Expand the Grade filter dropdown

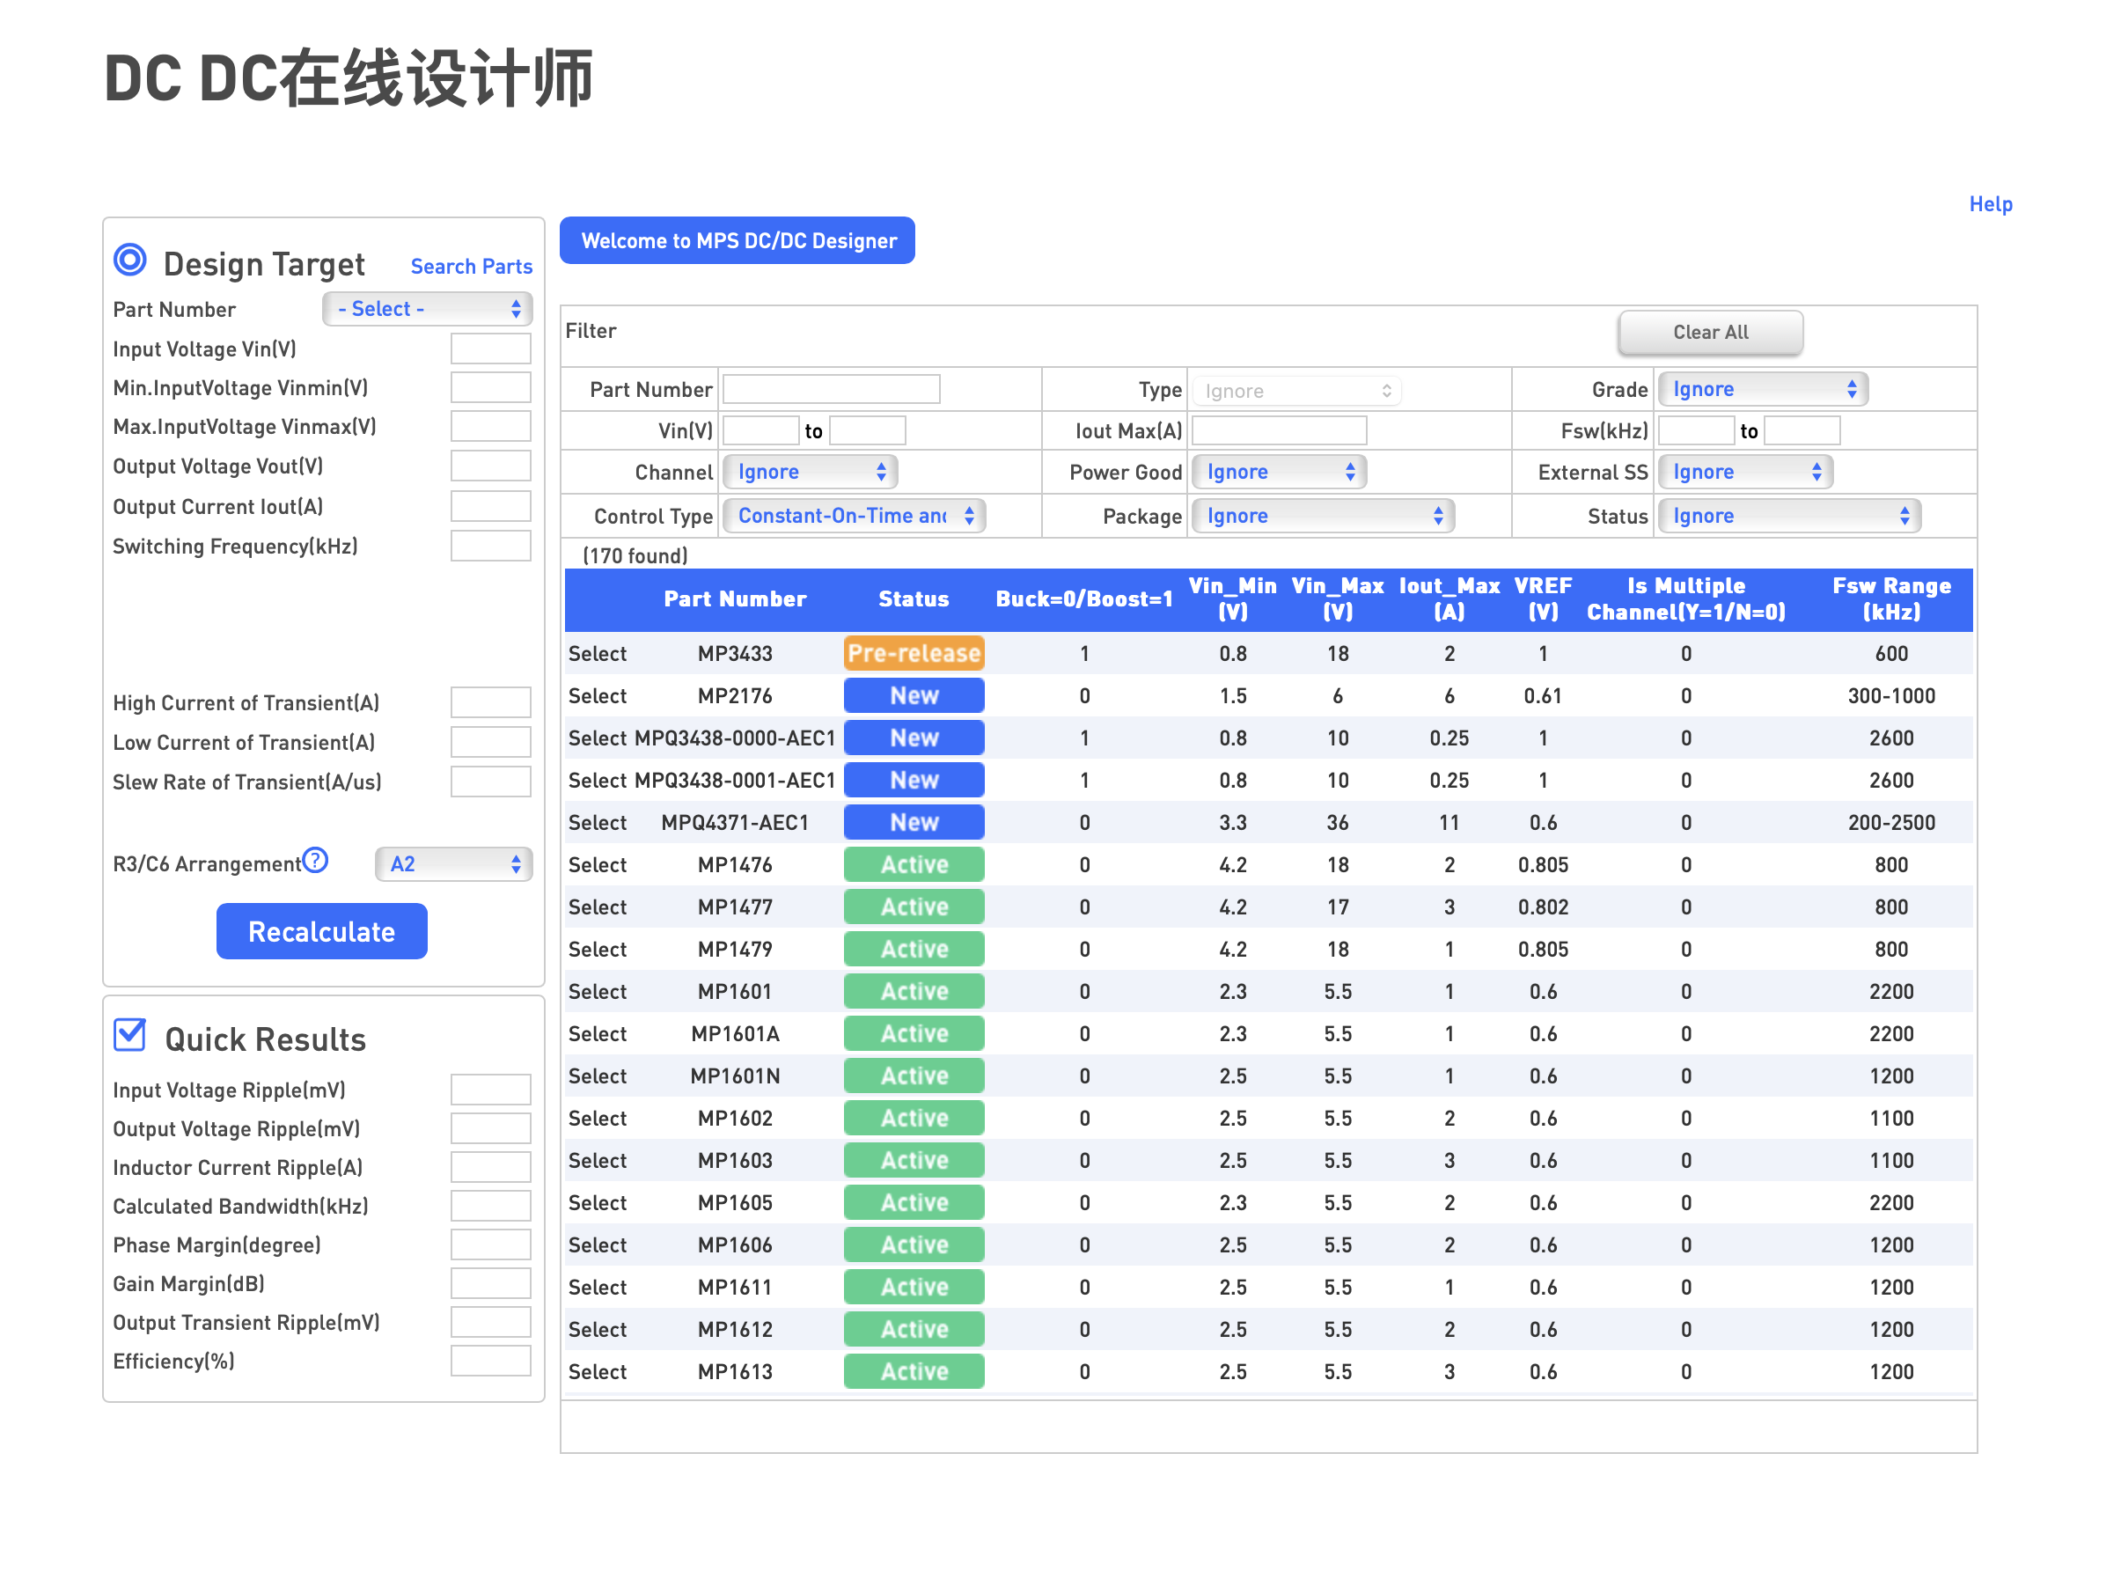1763,389
